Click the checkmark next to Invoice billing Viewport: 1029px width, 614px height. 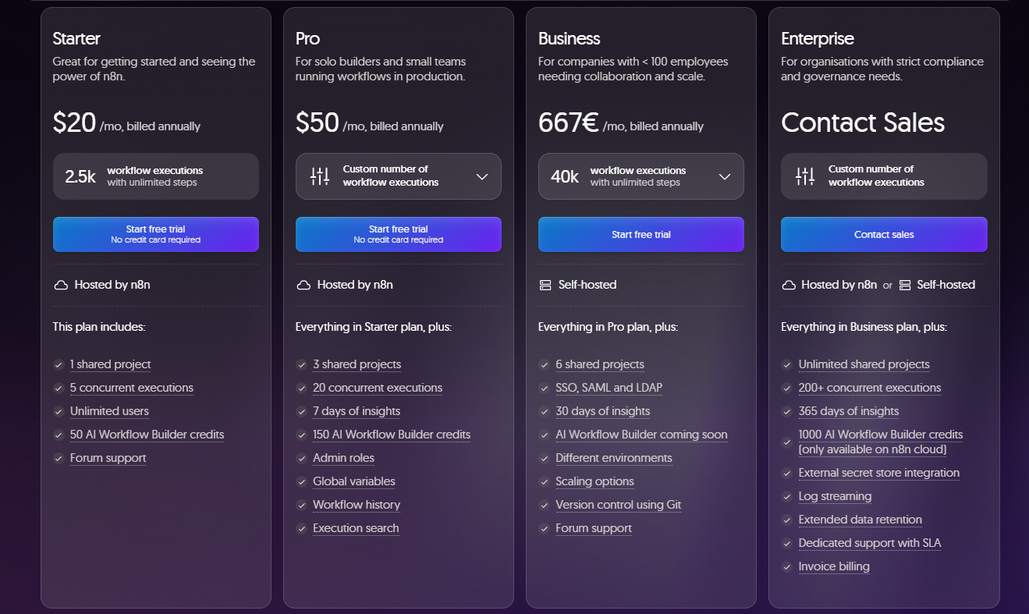787,566
